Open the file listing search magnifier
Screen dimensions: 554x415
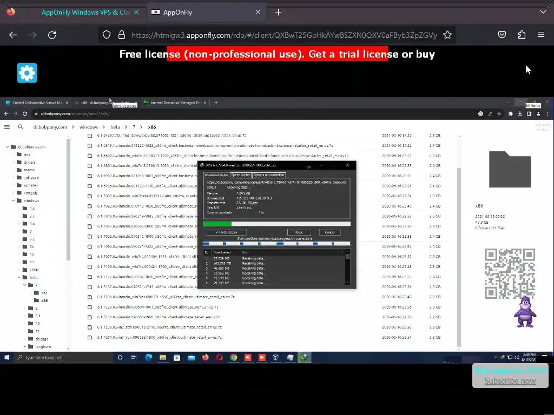(21, 126)
